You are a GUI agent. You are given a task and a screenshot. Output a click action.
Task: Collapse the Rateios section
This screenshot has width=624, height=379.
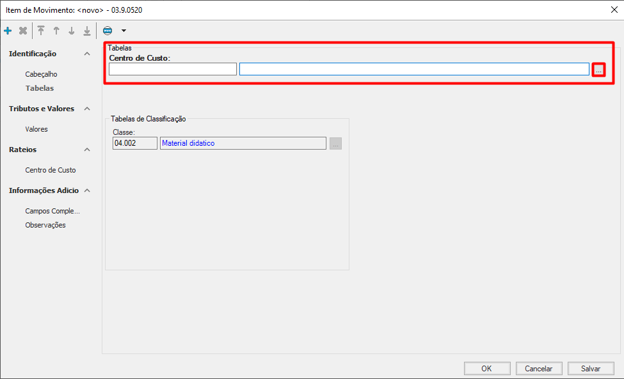coord(87,150)
